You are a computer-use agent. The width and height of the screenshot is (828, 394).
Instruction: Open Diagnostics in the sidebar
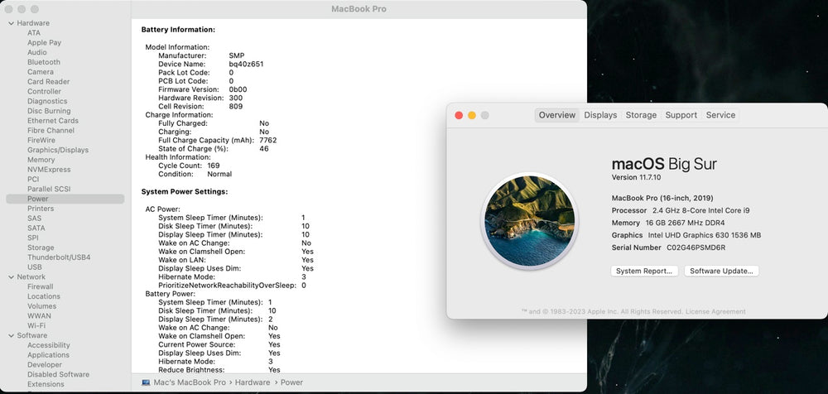[x=47, y=101]
